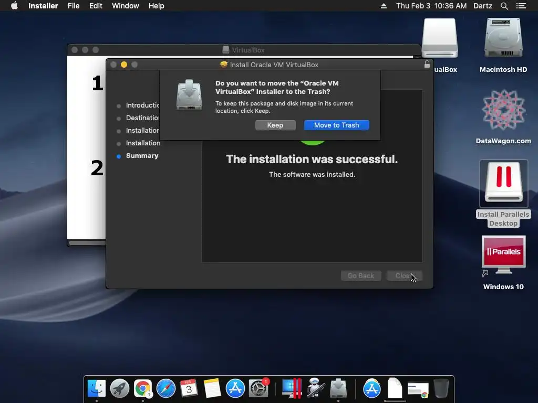Open the blank document icon in the Dock
The width and height of the screenshot is (538, 403).
[x=395, y=389]
